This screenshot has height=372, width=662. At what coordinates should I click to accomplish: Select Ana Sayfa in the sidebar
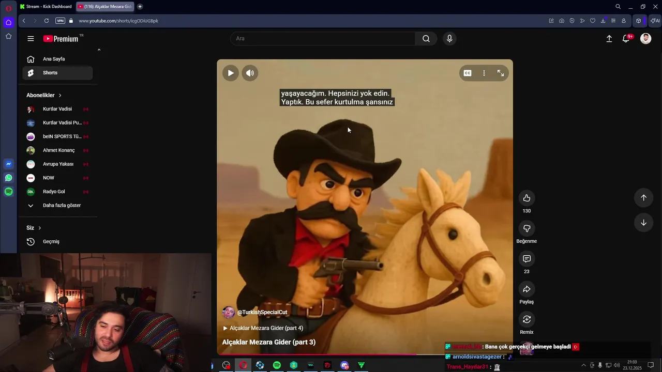pos(57,59)
